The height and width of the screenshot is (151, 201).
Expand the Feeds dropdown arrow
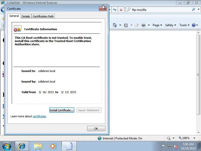pos(131,25)
